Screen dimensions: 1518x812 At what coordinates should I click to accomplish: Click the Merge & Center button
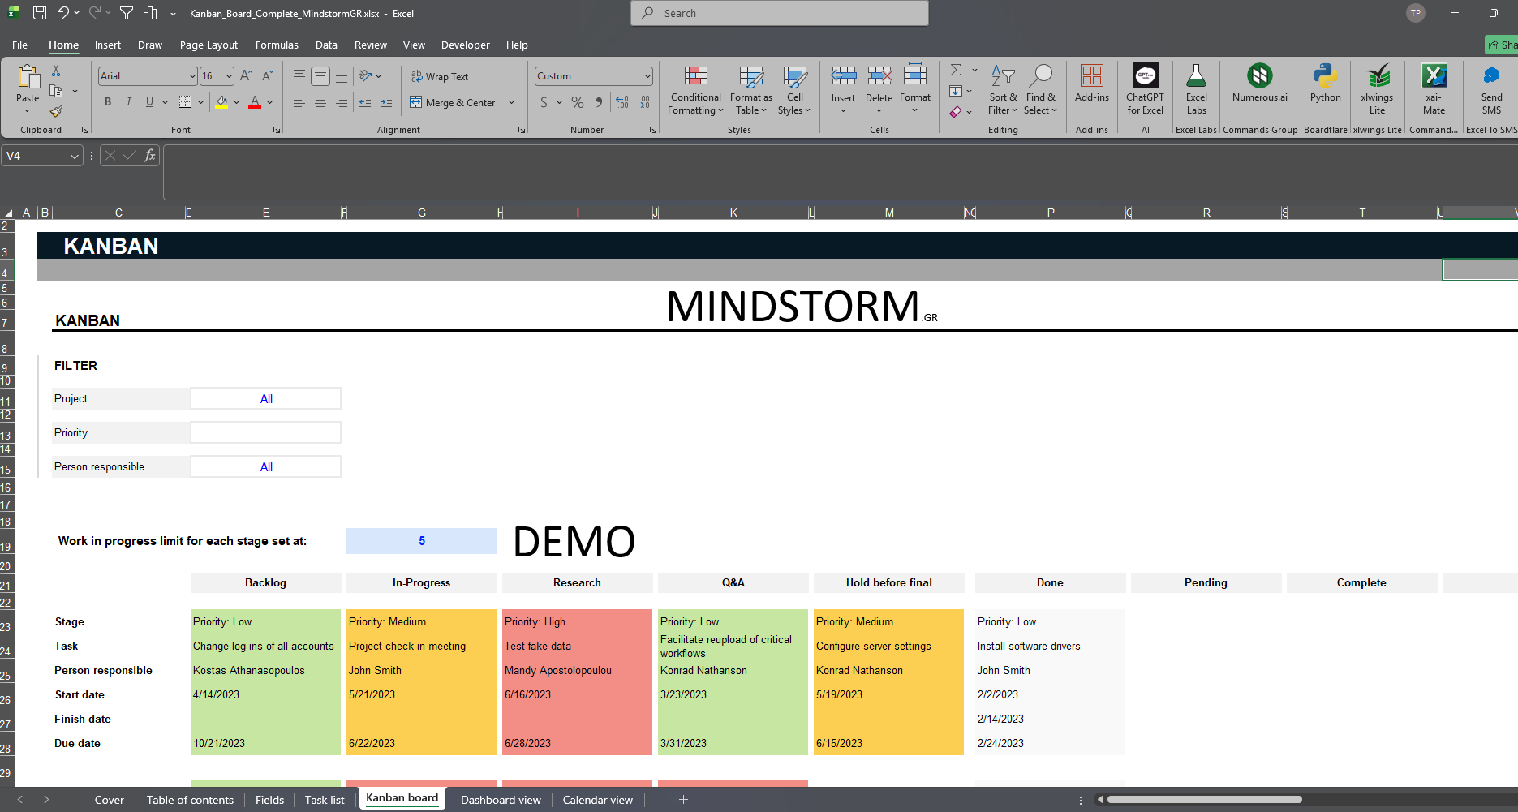[453, 103]
